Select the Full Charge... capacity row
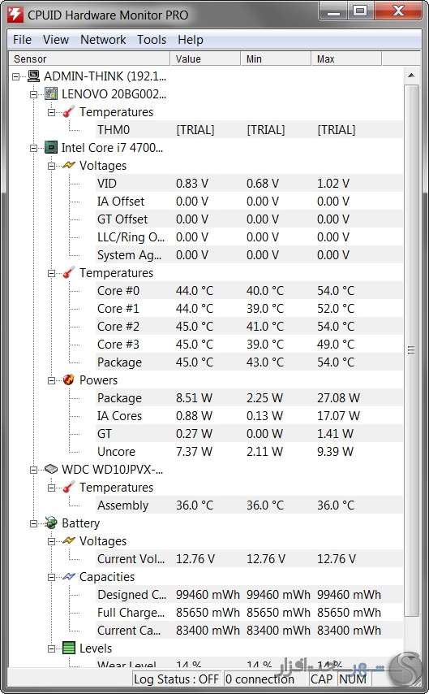This screenshot has width=429, height=694. point(249,613)
